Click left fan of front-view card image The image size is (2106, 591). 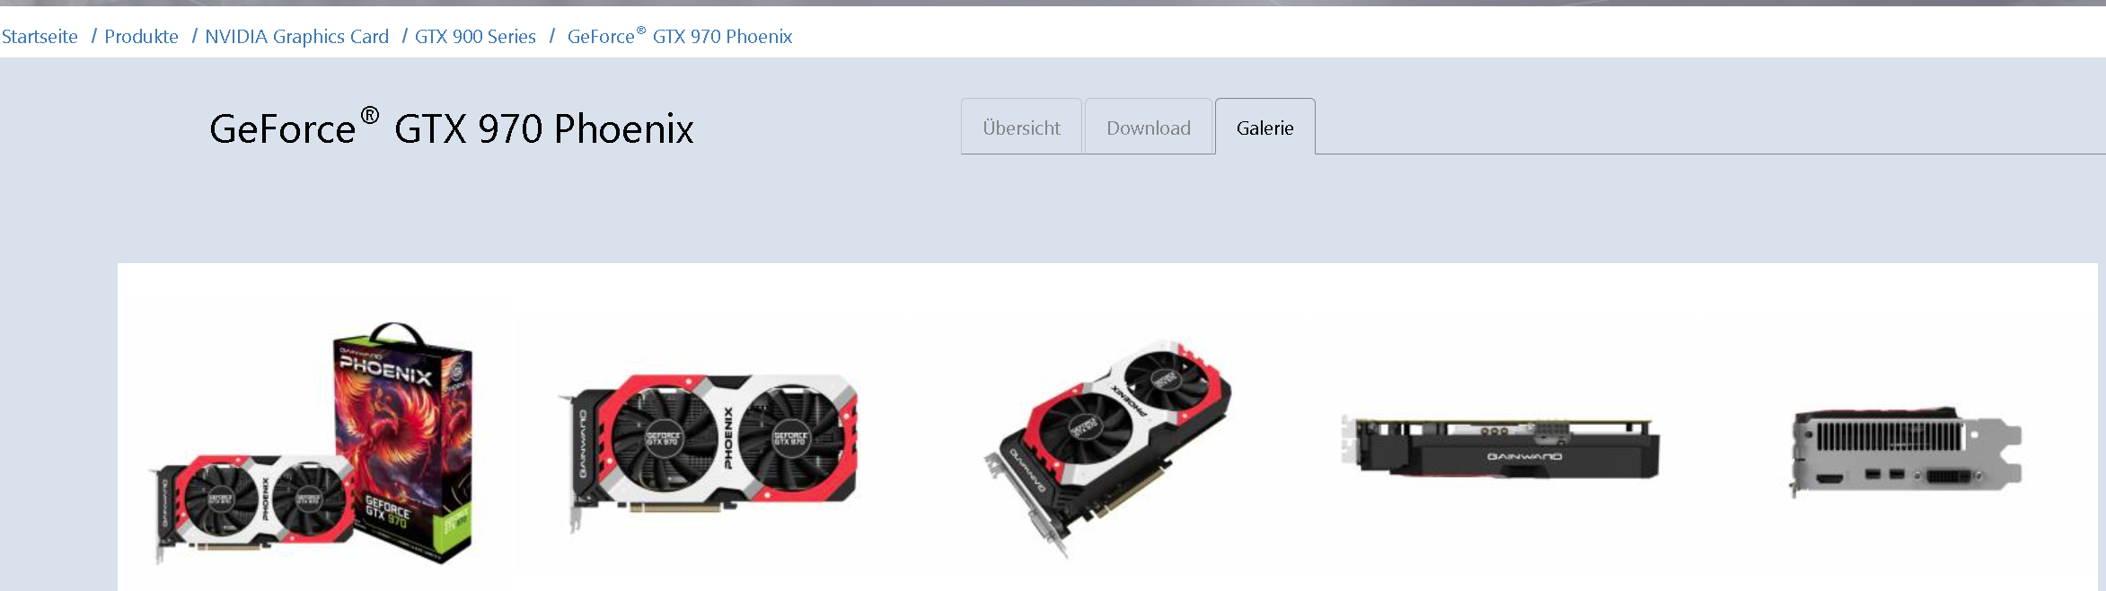(x=663, y=440)
